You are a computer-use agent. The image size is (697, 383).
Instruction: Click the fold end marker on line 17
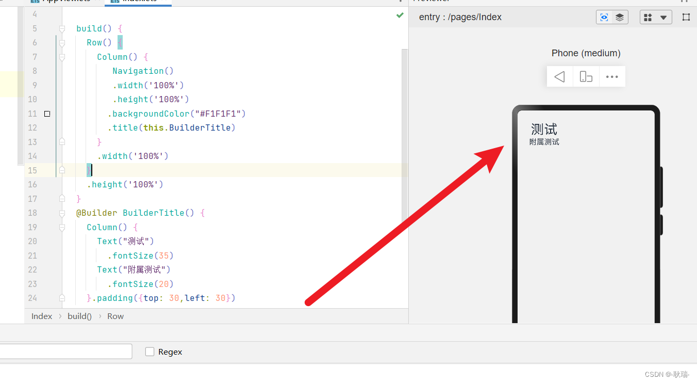pos(62,198)
